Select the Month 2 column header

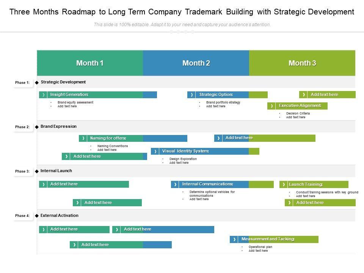(x=196, y=63)
